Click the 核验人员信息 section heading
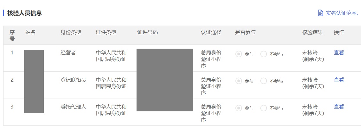The width and height of the screenshot is (361, 128). tap(24, 13)
